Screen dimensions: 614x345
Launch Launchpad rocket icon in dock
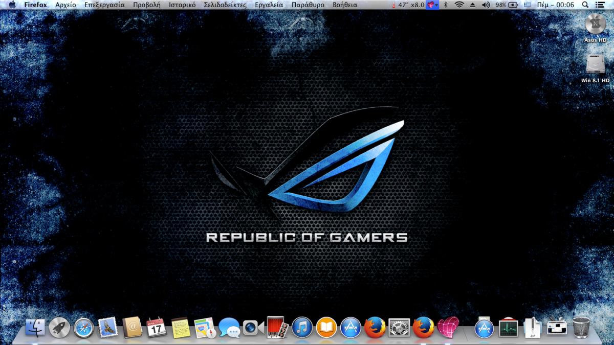point(59,327)
